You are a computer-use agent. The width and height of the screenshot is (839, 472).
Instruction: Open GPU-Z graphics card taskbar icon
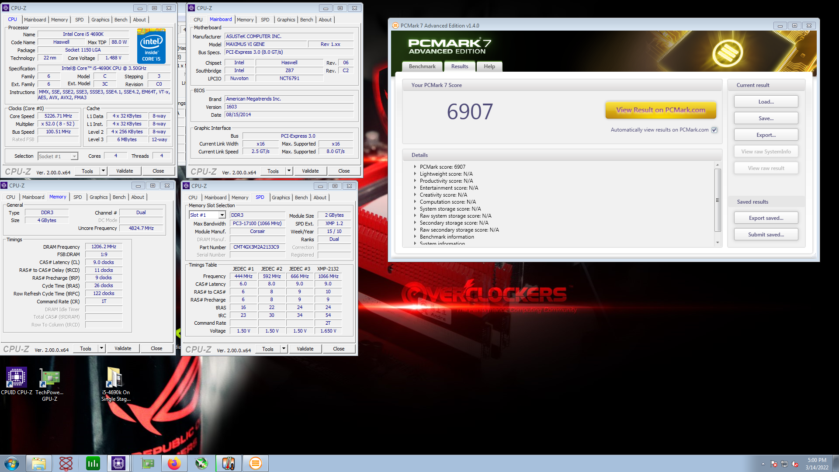point(147,463)
